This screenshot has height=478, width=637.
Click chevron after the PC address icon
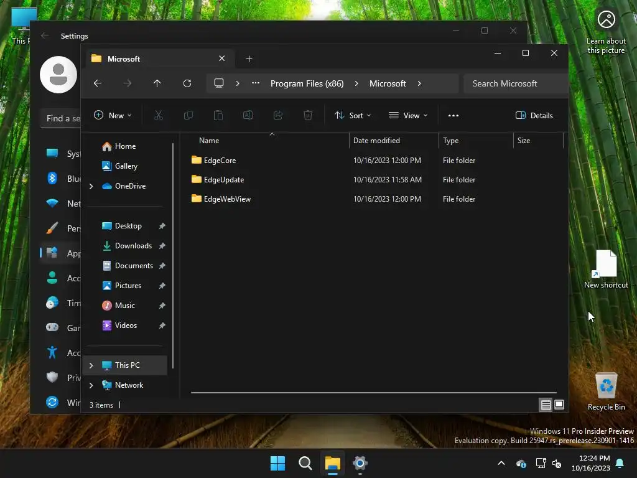click(238, 83)
